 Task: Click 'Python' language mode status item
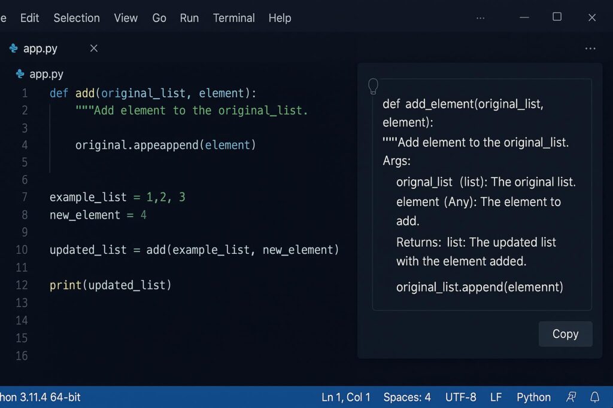pyautogui.click(x=533, y=397)
